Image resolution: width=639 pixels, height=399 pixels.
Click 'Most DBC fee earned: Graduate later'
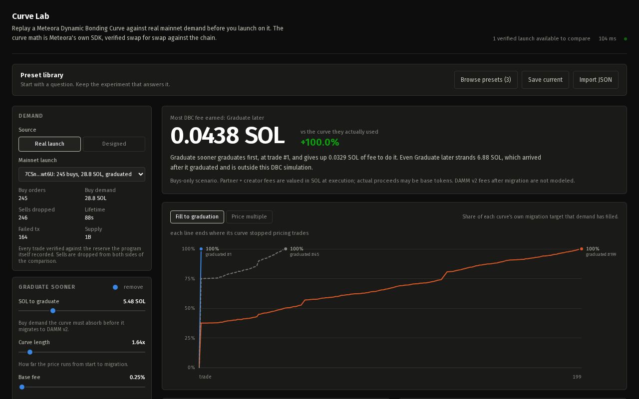(217, 118)
